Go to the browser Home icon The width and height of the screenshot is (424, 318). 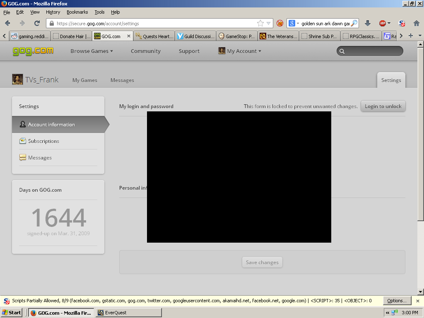coord(417,23)
